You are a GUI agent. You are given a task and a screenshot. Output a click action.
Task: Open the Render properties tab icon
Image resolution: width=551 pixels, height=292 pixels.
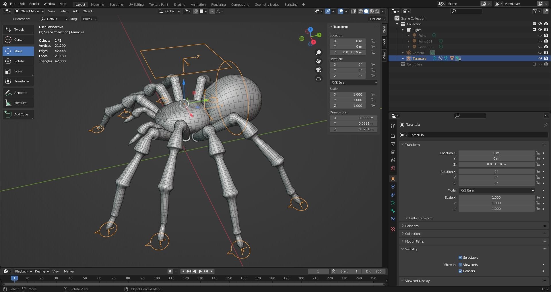click(393, 136)
